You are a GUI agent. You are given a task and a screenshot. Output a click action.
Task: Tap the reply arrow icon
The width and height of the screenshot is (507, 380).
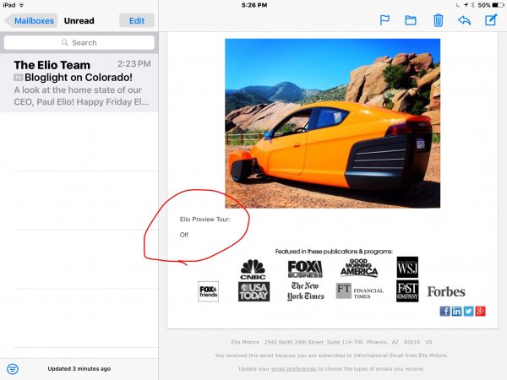coord(464,20)
